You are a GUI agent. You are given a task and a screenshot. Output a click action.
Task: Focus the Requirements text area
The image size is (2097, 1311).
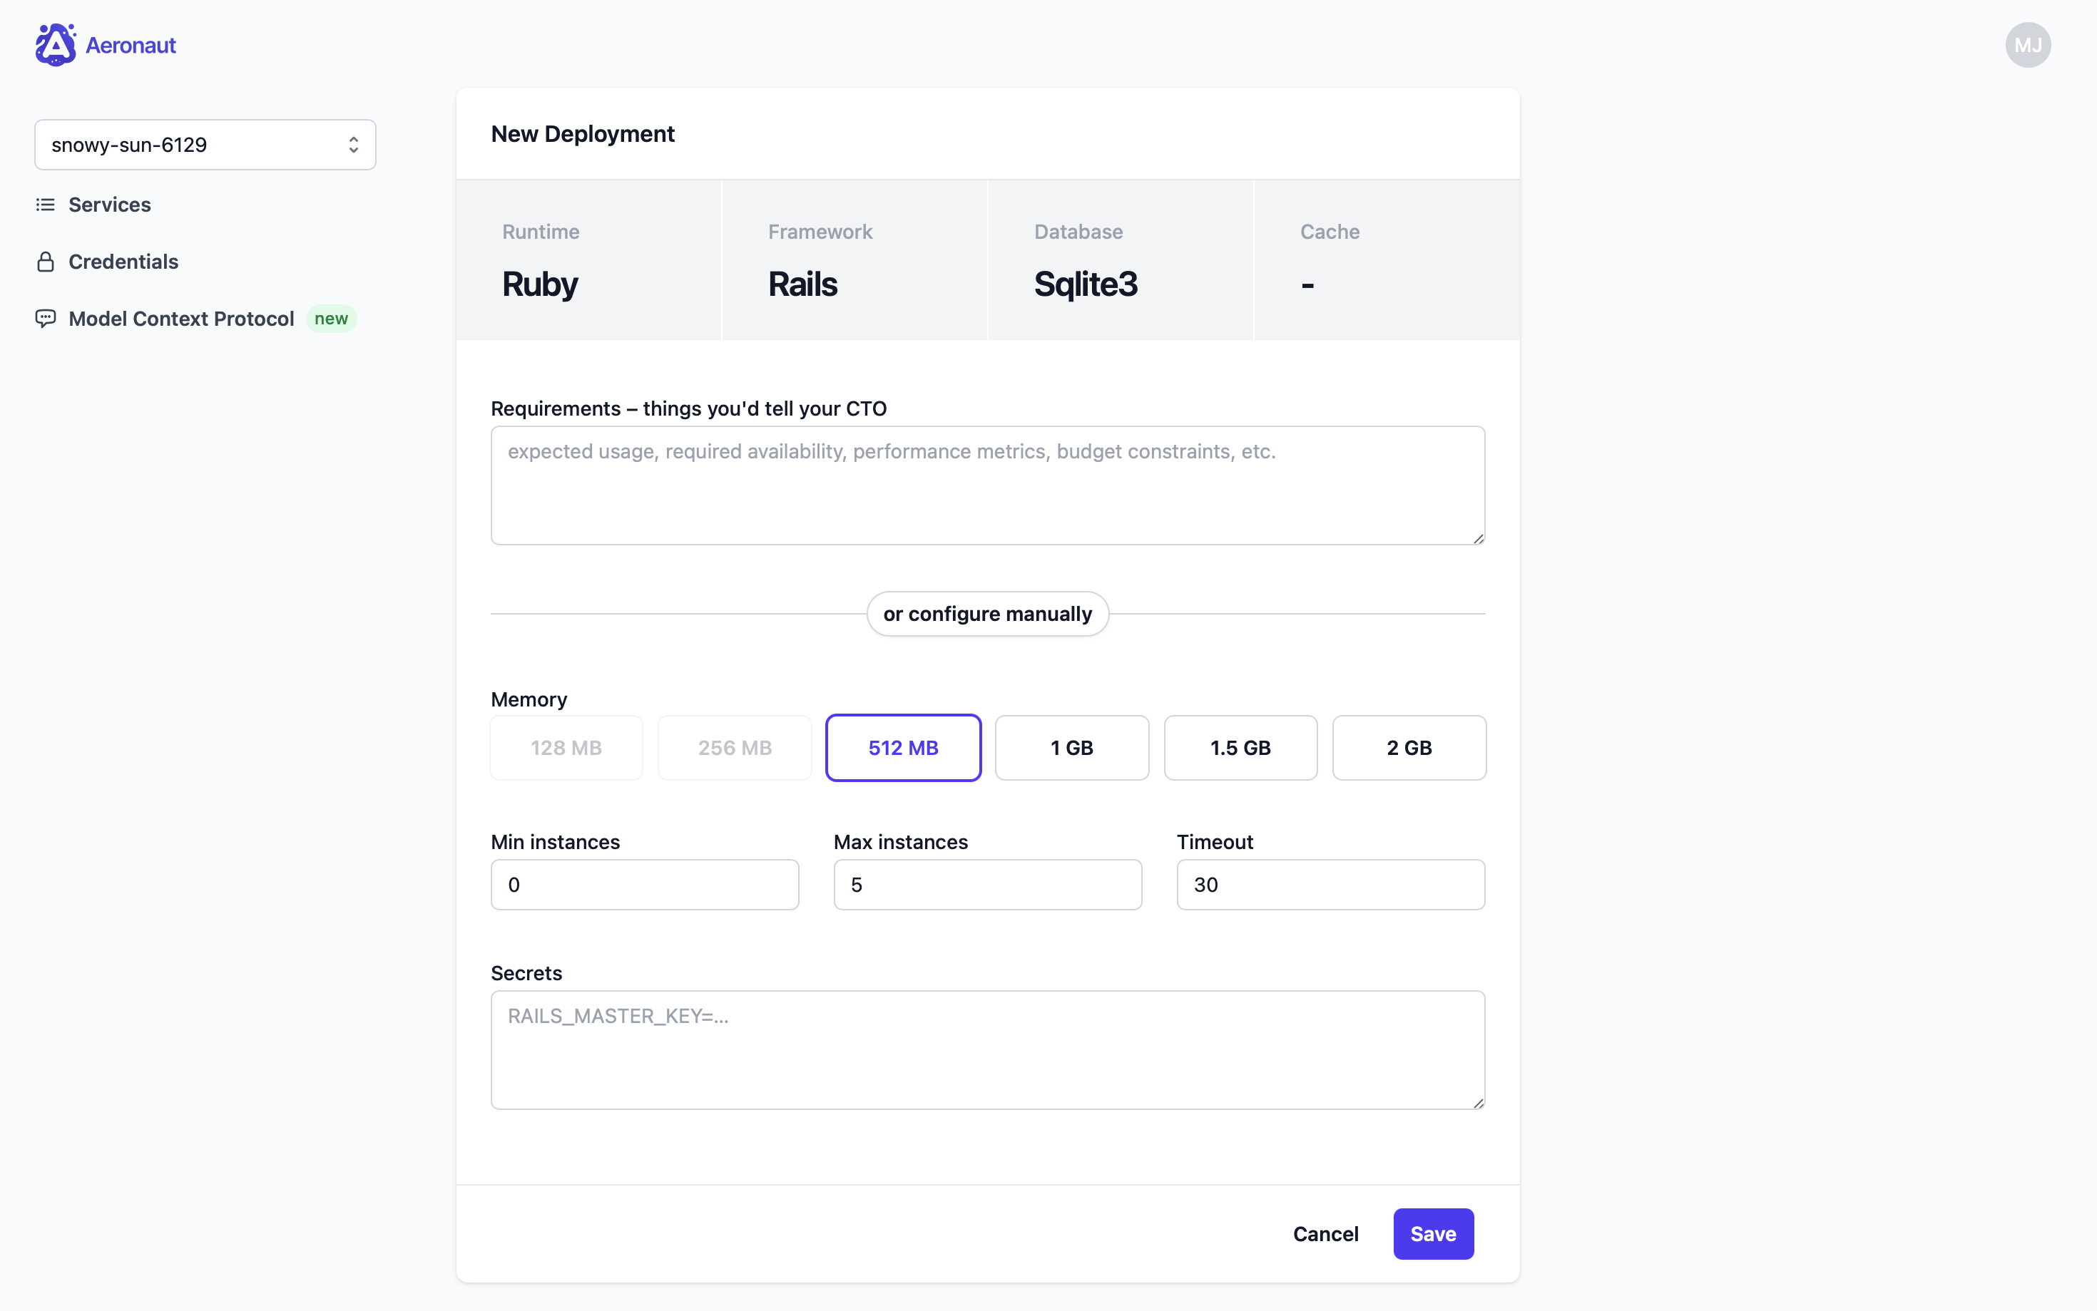click(x=988, y=485)
